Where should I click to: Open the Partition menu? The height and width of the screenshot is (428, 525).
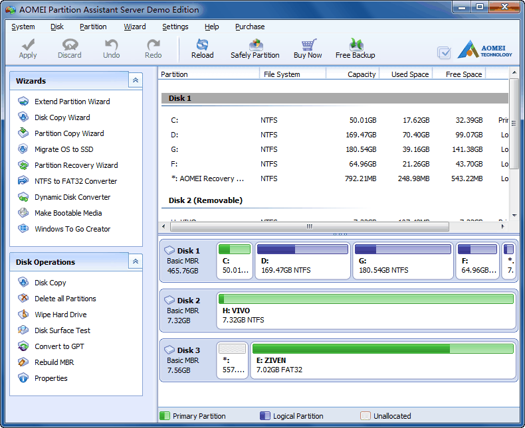[x=93, y=27]
